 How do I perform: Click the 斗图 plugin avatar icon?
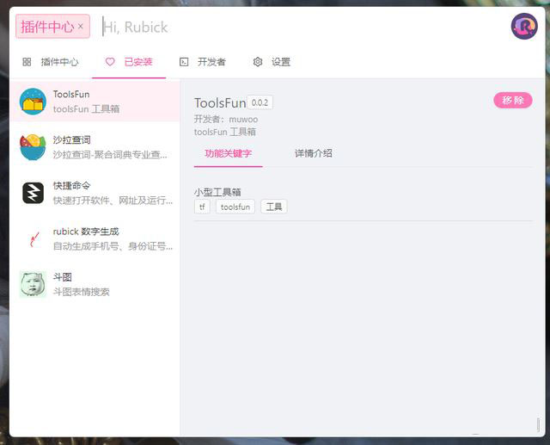[33, 284]
